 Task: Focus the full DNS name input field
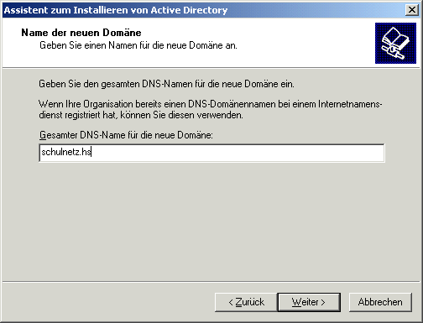click(x=211, y=153)
